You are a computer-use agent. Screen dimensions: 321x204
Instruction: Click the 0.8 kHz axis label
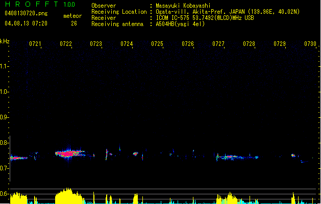point(4,143)
